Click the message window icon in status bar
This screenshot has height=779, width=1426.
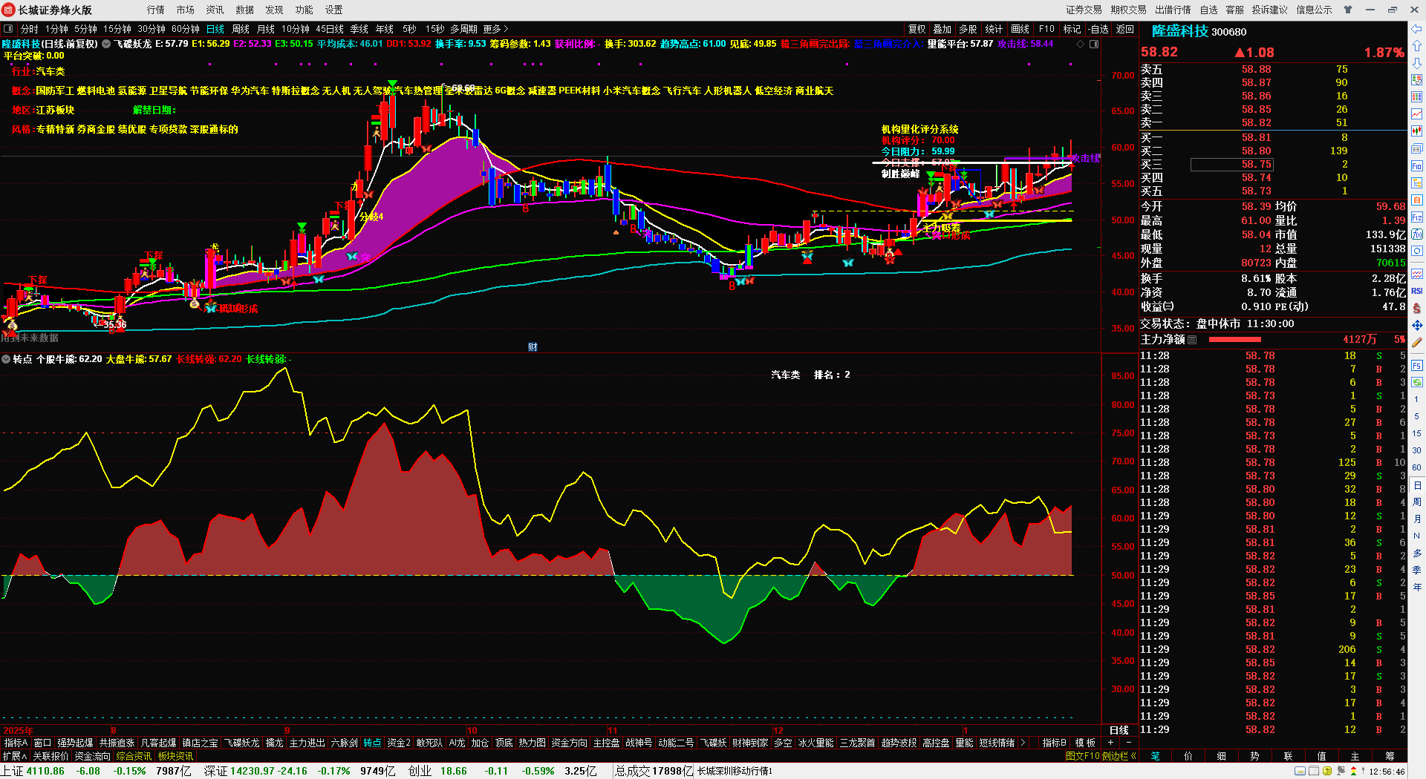click(x=1300, y=771)
